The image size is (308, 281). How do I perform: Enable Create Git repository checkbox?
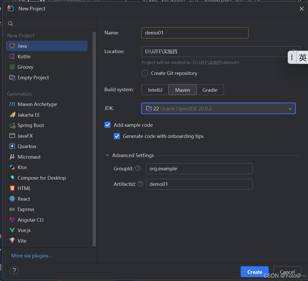point(145,73)
